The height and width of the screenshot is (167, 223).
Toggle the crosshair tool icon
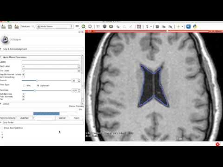click(178, 26)
